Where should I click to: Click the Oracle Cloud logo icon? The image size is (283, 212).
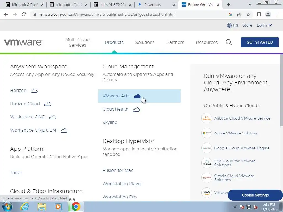207,178
